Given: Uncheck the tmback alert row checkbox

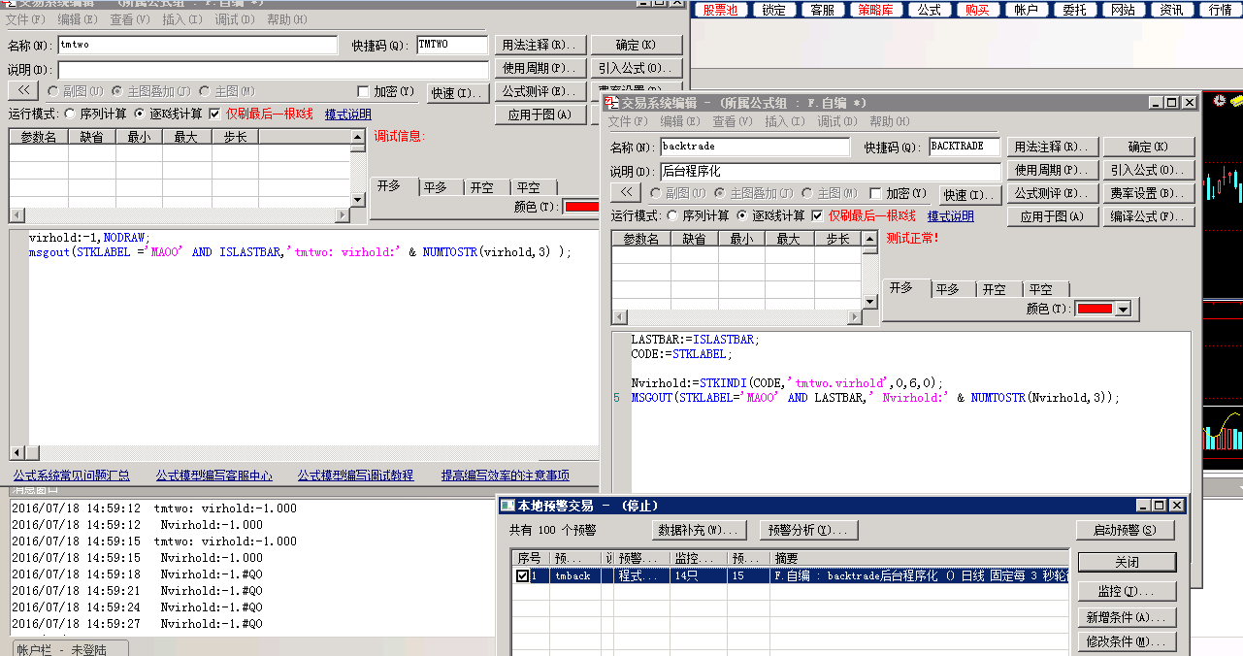Looking at the screenshot, I should tap(523, 575).
